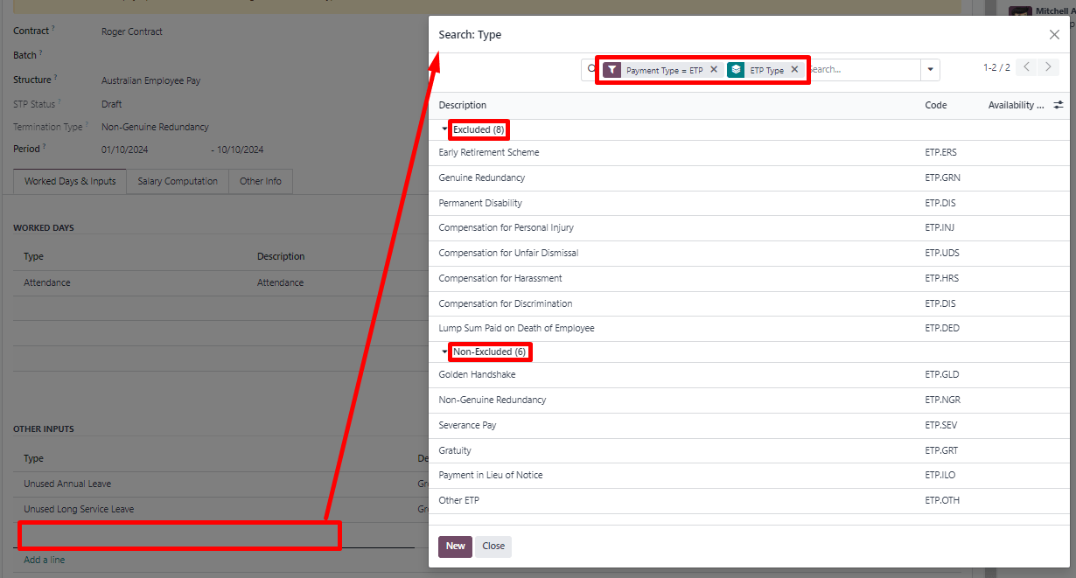Switch to the Salary Computation tab
Screen dimensions: 1076x578
[x=178, y=182]
